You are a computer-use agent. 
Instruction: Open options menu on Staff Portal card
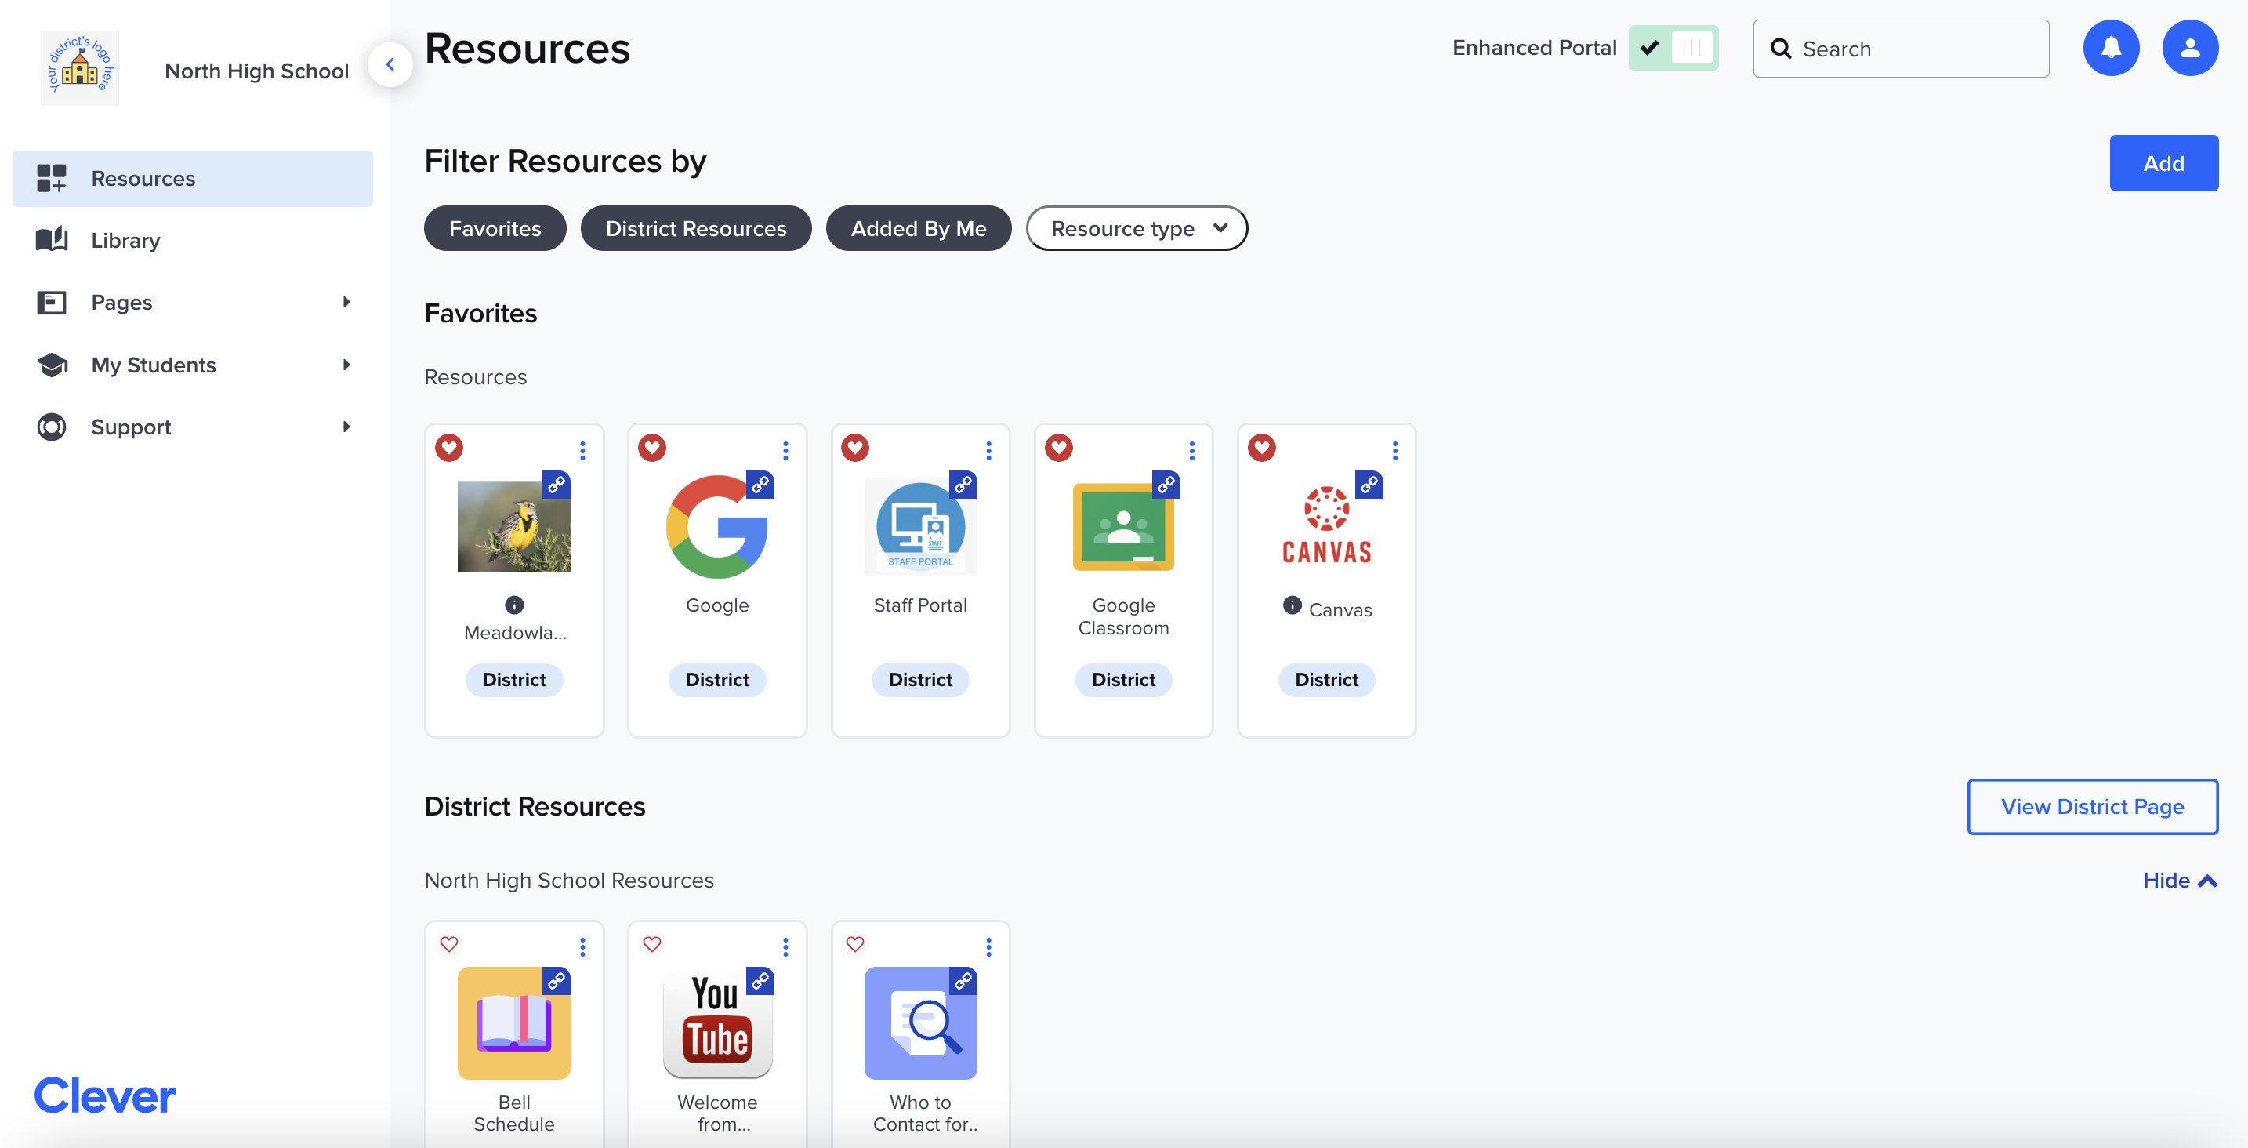coord(988,450)
